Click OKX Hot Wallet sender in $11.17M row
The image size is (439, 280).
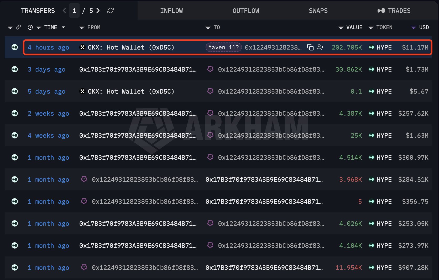(131, 47)
